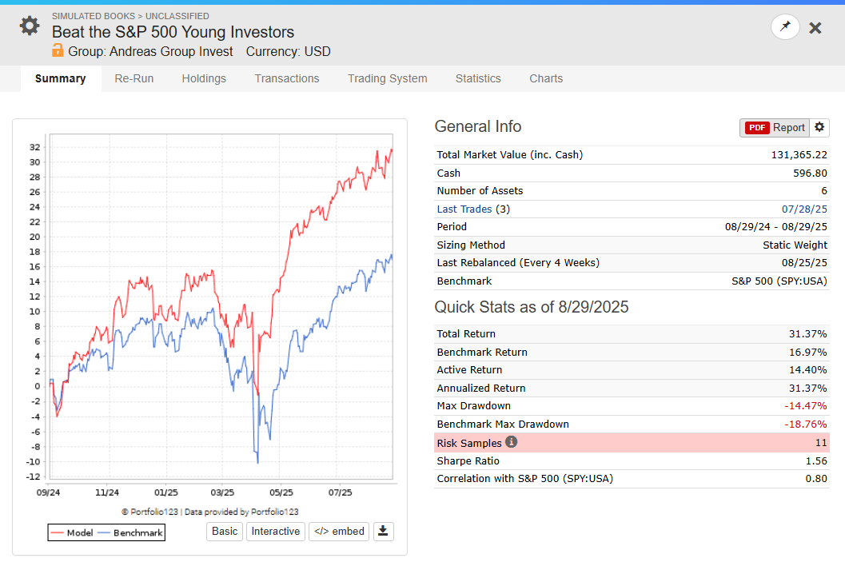This screenshot has width=845, height=566.
Task: Click the Total Market Value 131,365.22
Action: [x=799, y=155]
